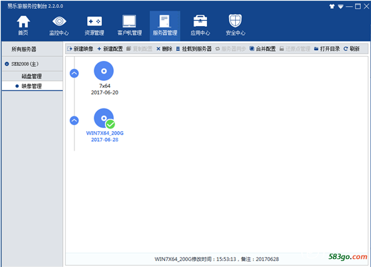371x267 pixels.
Task: Click 挂载到服务器 mount to server
Action: (x=194, y=49)
